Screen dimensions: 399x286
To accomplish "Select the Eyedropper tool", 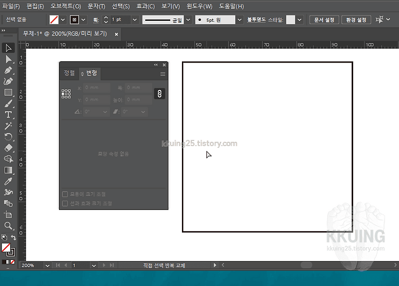I will coord(8,181).
